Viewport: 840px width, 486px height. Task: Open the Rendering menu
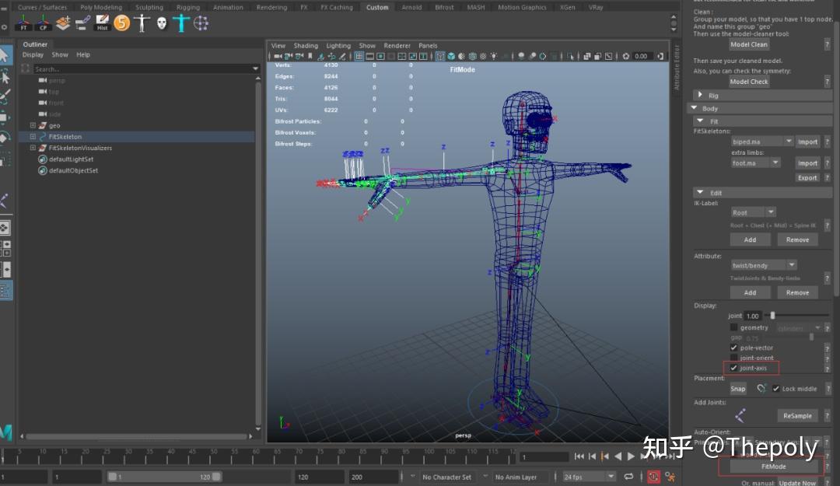271,7
